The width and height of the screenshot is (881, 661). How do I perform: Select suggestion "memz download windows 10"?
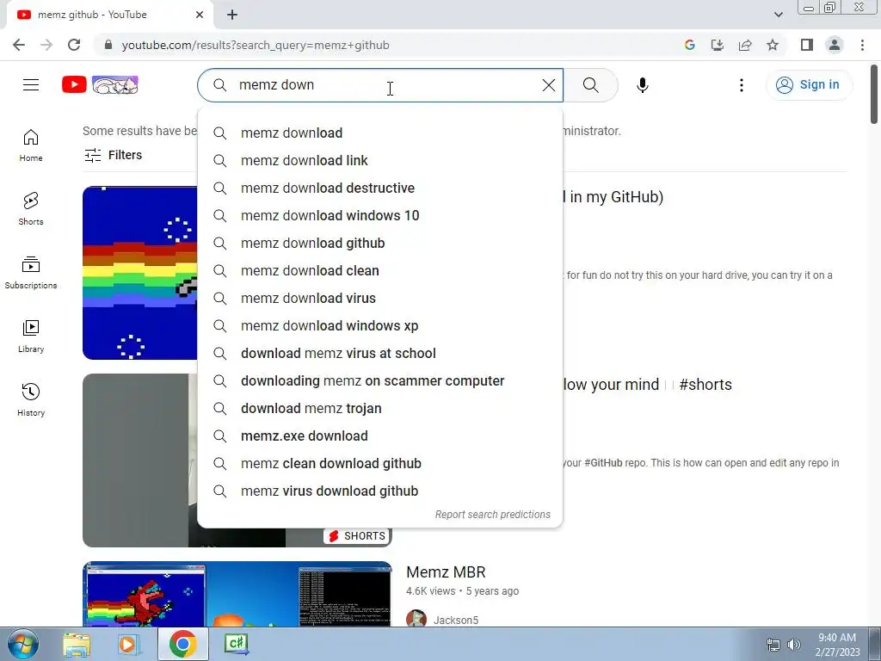pyautogui.click(x=379, y=215)
